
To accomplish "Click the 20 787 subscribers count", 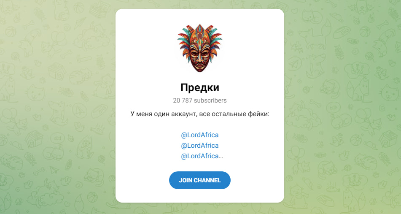I will coord(200,100).
